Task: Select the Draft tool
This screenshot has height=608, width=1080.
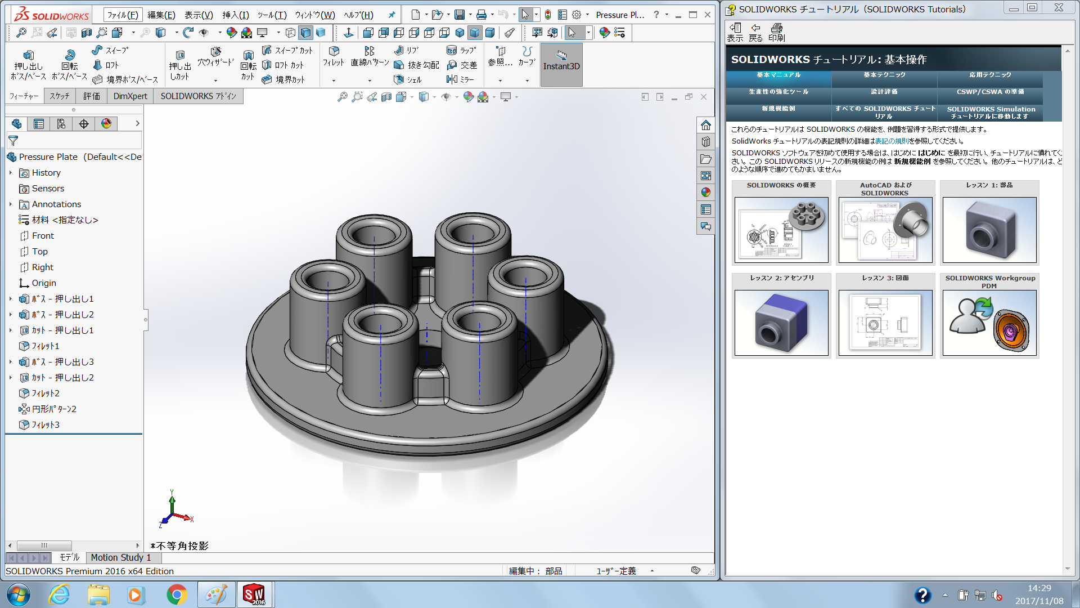Action: (416, 65)
